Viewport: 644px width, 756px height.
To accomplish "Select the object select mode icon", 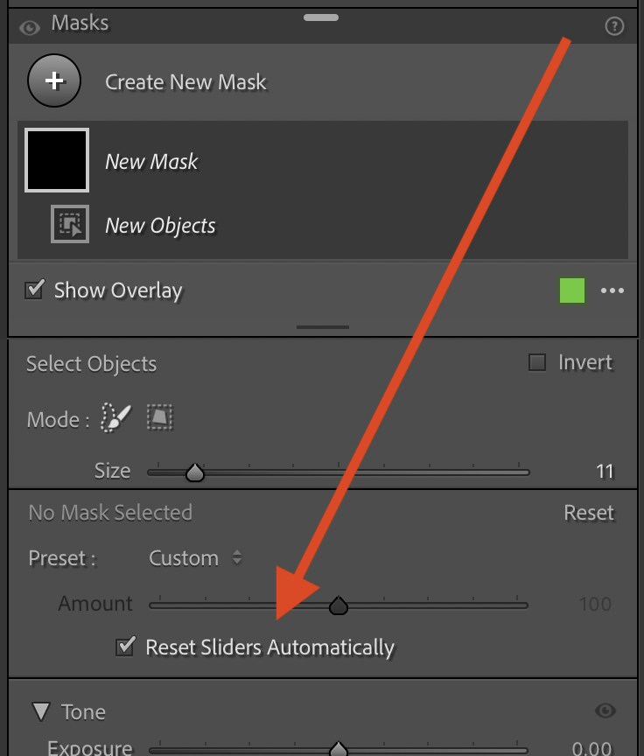I will [162, 417].
